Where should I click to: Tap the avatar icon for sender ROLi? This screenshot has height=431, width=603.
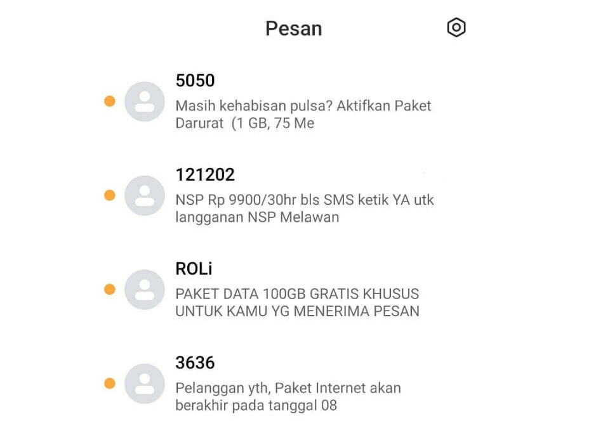pyautogui.click(x=145, y=290)
